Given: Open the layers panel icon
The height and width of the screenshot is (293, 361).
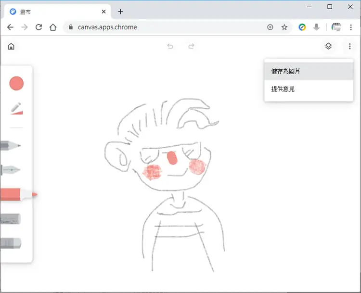Looking at the screenshot, I should pos(329,46).
